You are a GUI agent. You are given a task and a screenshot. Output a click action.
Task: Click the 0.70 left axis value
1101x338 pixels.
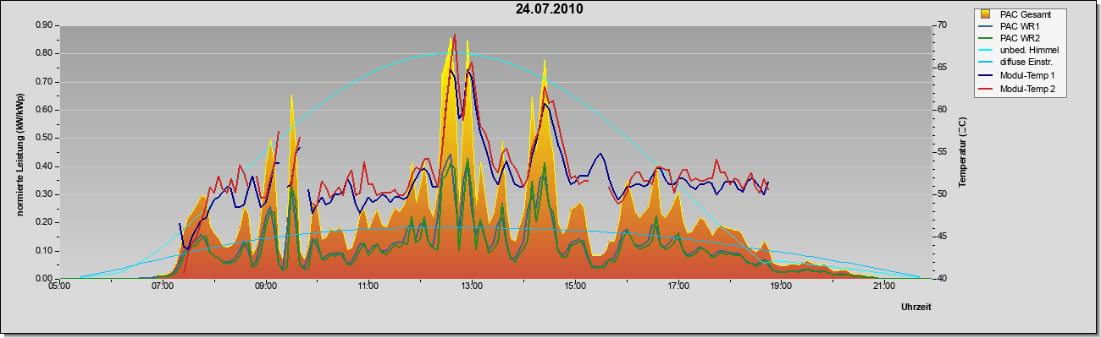[44, 82]
